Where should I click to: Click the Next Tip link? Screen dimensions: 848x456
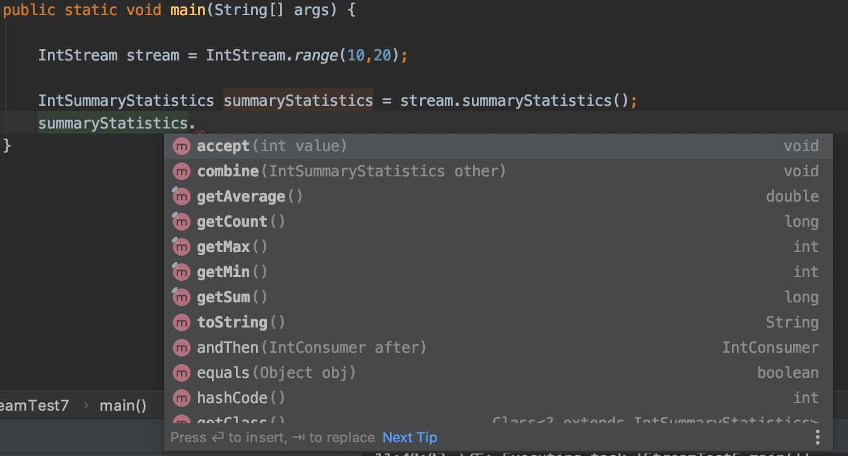click(409, 437)
